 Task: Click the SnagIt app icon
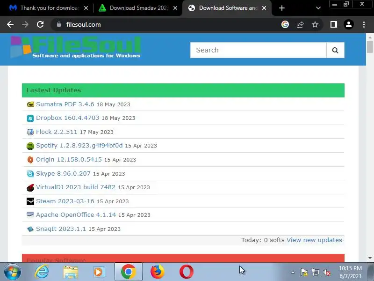30,229
